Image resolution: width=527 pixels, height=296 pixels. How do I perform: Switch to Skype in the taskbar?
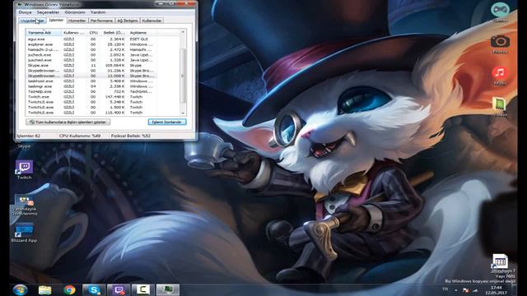(94, 290)
